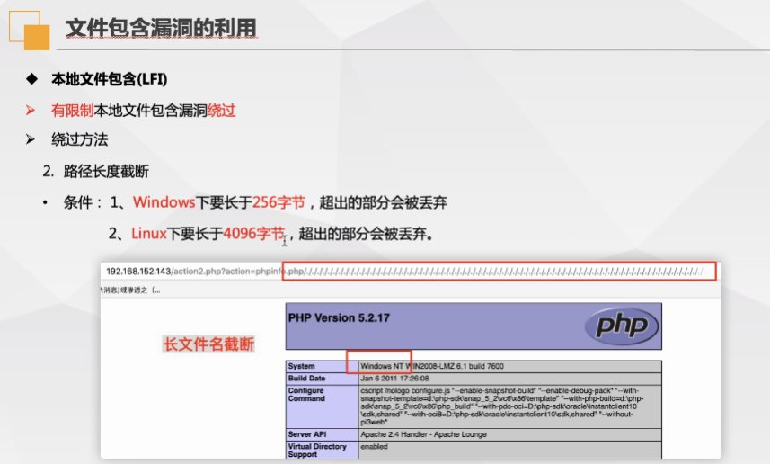Click the red word Windows in the conditions

164,202
